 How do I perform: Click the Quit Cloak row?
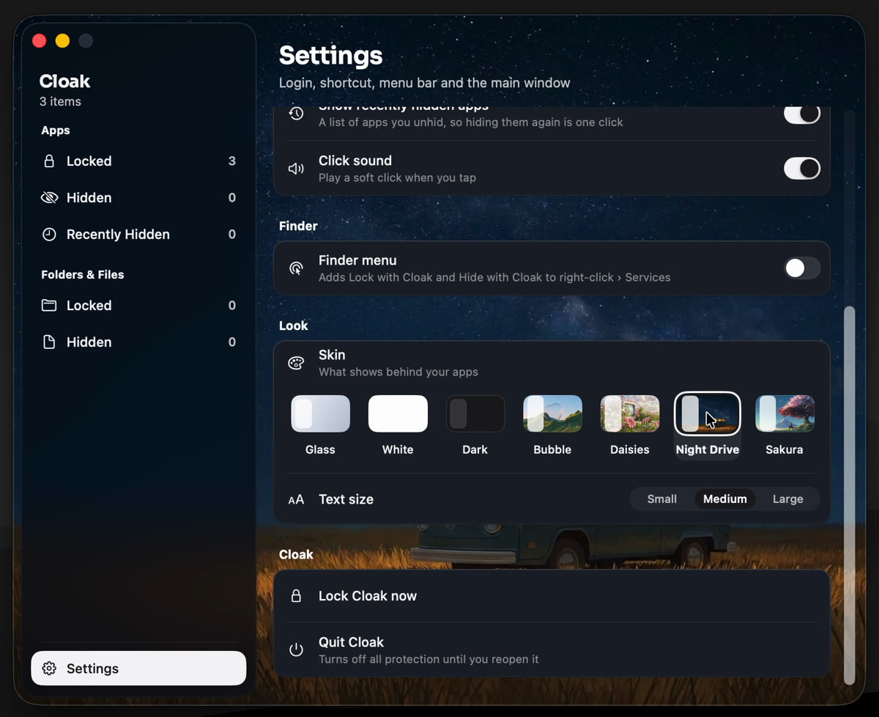pos(552,650)
